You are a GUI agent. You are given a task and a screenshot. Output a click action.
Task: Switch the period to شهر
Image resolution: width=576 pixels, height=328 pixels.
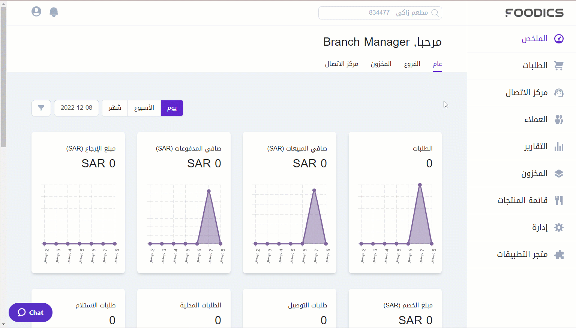(x=115, y=108)
